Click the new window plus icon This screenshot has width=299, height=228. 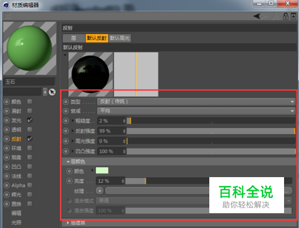pos(293,16)
